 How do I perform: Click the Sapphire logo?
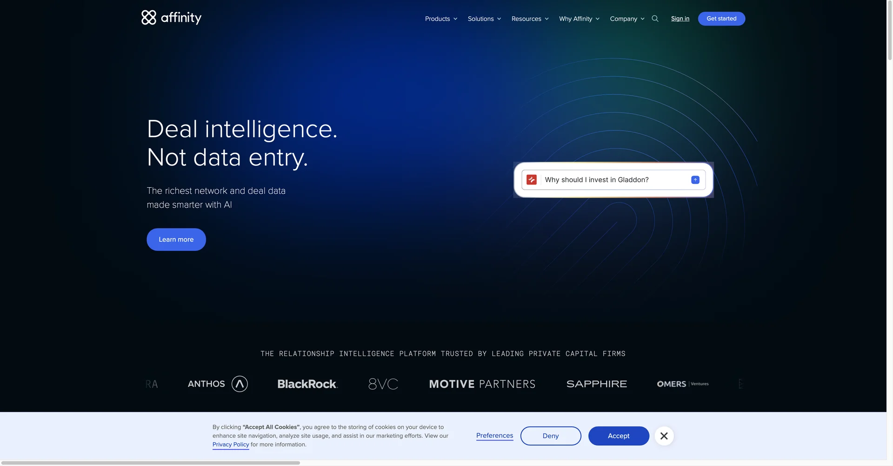point(596,384)
